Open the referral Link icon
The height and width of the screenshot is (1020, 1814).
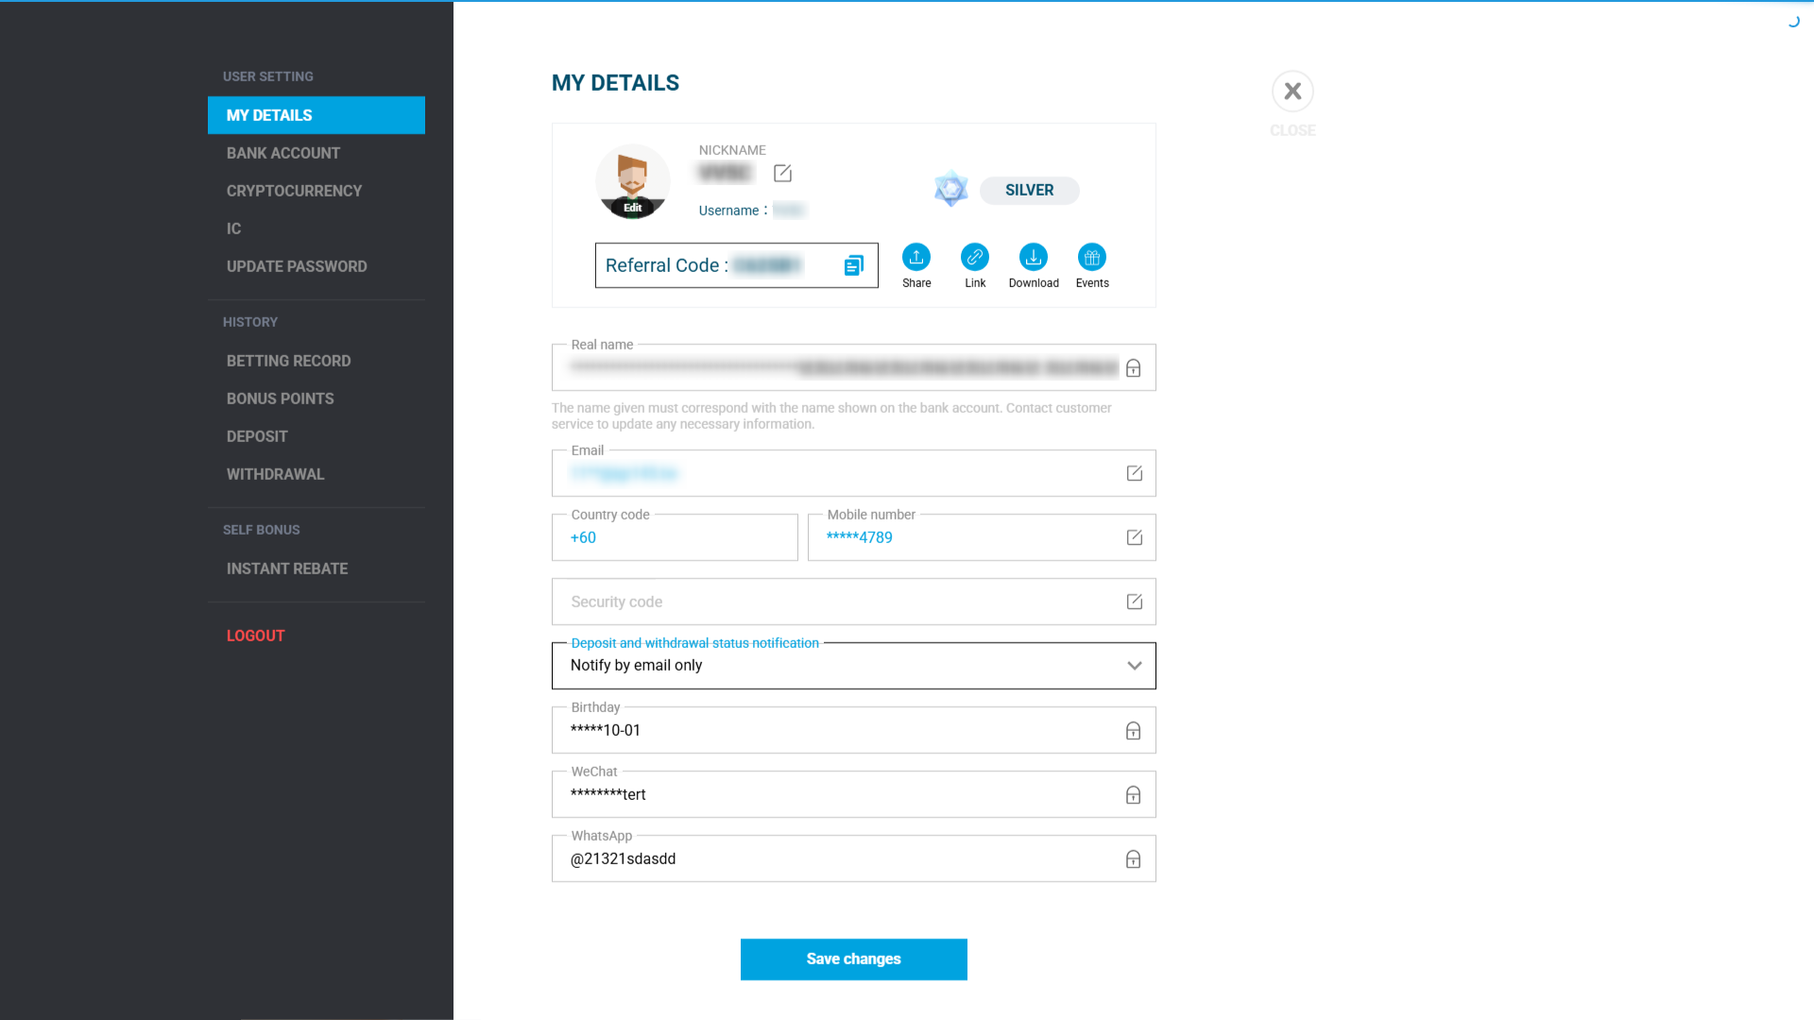click(x=974, y=256)
